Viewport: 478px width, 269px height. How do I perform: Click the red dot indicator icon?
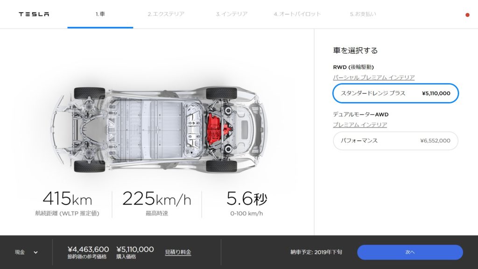467,15
